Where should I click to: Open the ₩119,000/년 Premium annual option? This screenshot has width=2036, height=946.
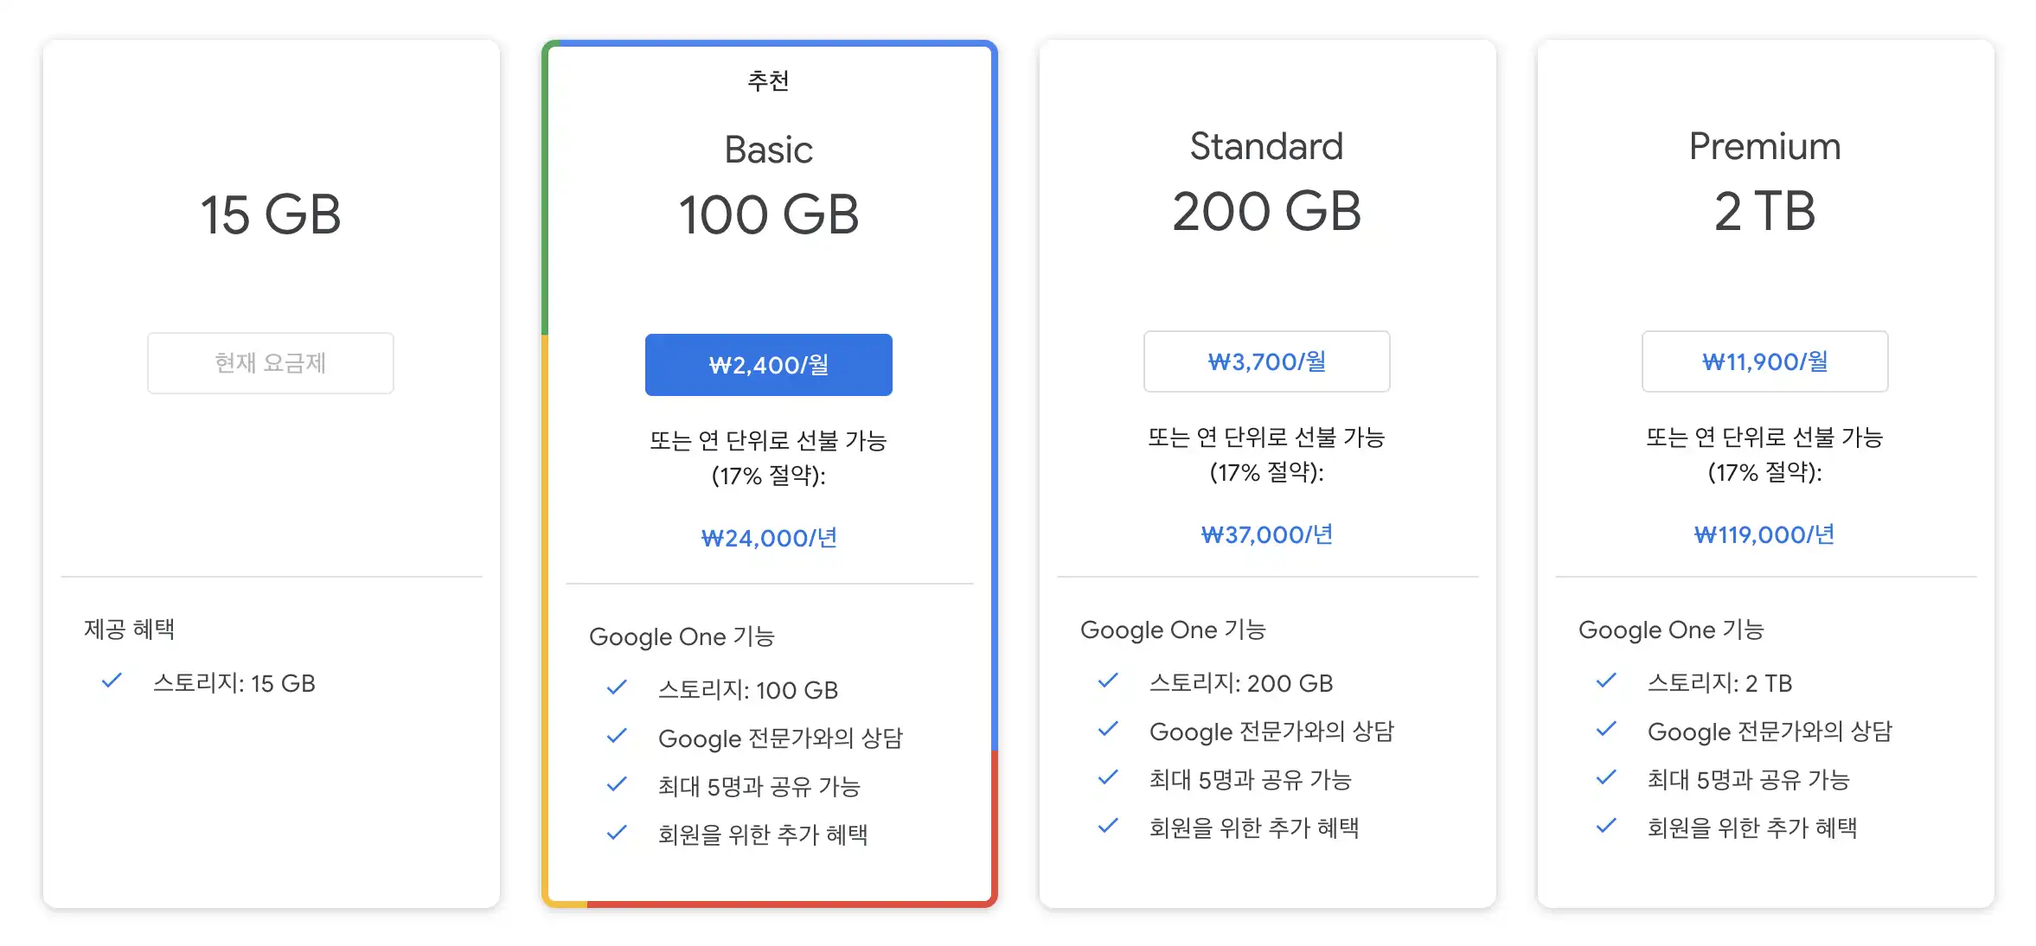click(x=1764, y=534)
